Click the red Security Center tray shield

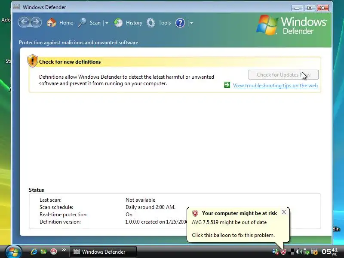coord(283,252)
